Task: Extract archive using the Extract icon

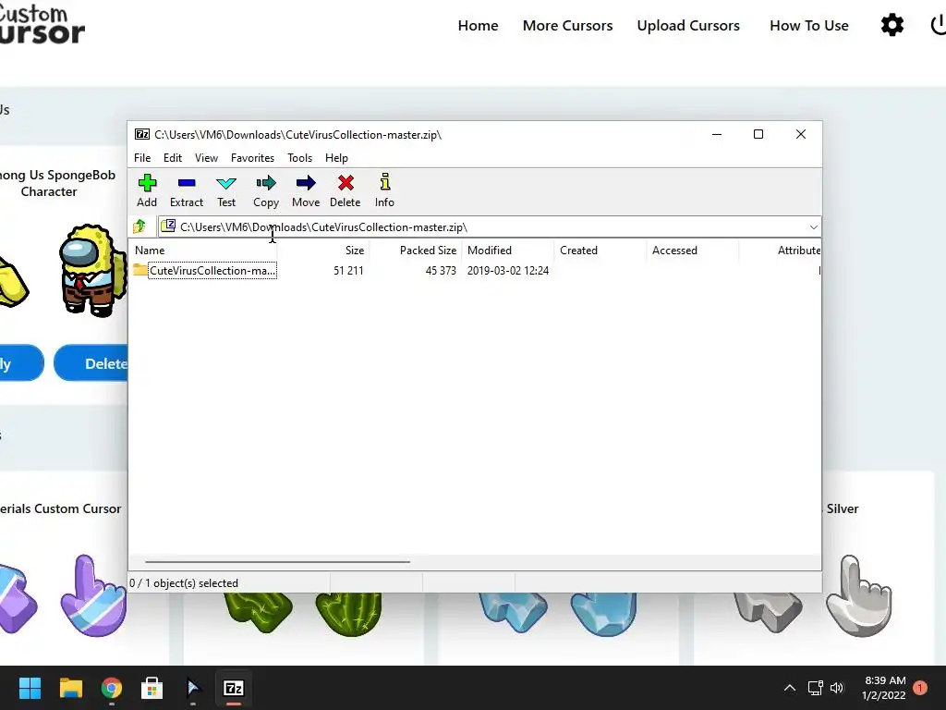Action: pos(187,183)
